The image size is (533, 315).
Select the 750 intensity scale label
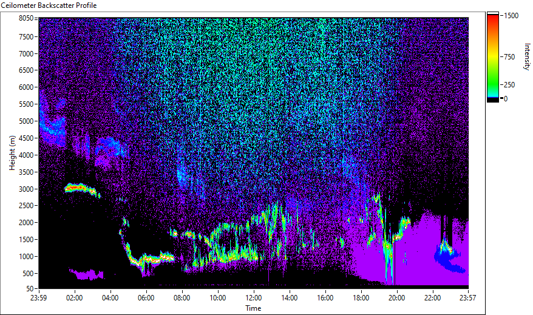tap(509, 57)
